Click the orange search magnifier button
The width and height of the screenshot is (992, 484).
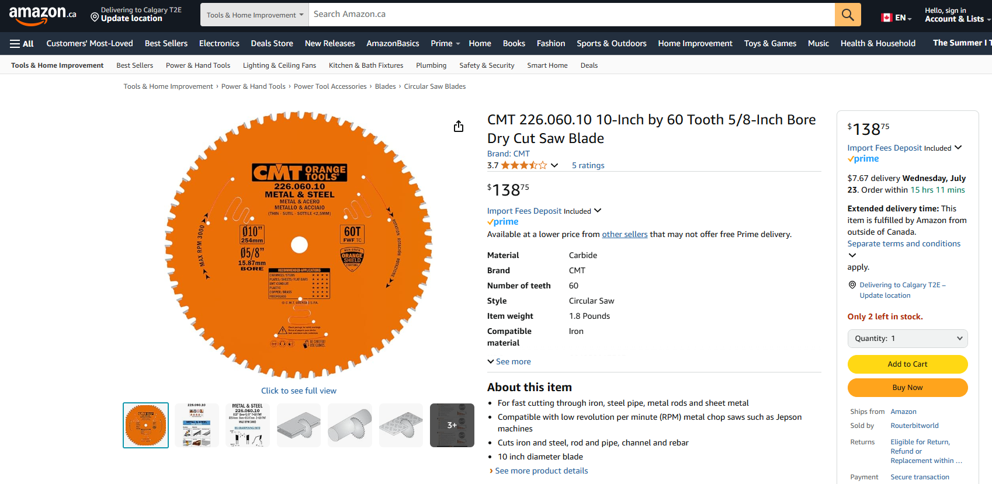pyautogui.click(x=848, y=15)
